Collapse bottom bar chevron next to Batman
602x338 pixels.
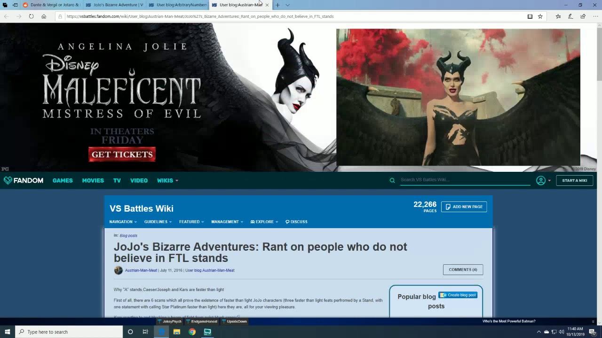click(593, 322)
